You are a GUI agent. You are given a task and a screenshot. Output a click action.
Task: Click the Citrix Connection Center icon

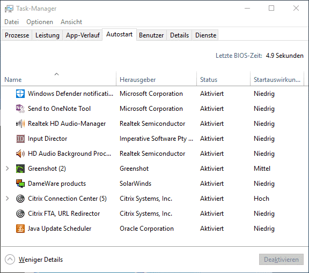[20, 199]
